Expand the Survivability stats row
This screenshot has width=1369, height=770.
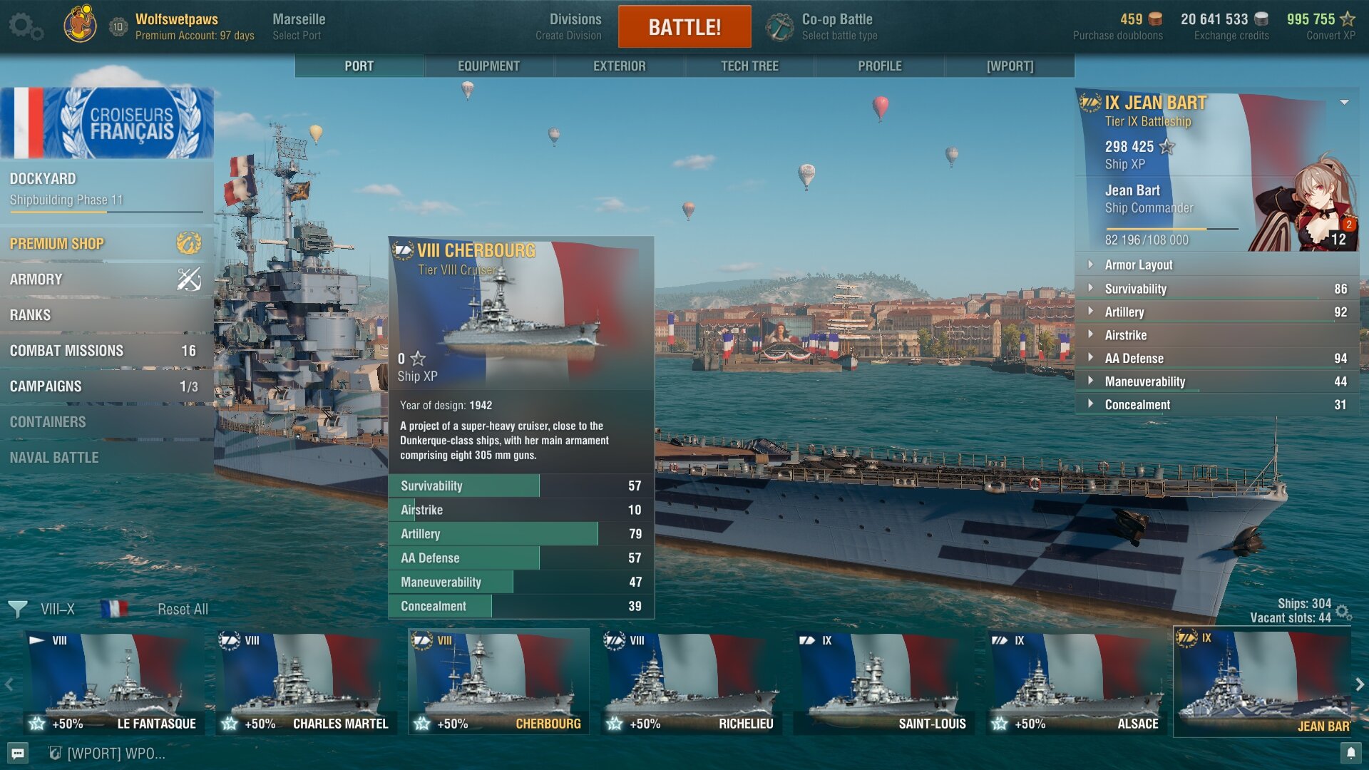coord(1135,289)
